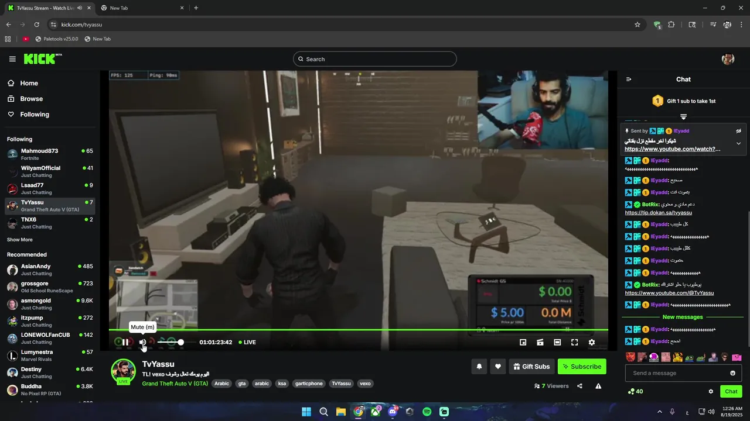
Task: Click the green Subscribe button
Action: 582,367
